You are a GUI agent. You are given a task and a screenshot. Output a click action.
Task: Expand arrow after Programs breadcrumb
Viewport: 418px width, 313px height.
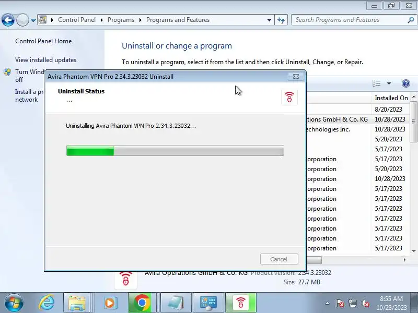140,20
